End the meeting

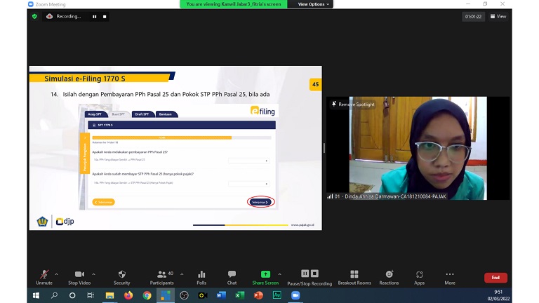coord(495,278)
